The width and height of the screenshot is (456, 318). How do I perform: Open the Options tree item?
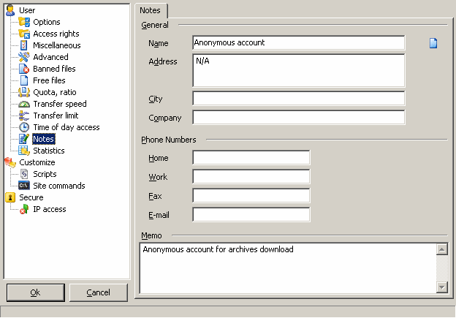47,22
